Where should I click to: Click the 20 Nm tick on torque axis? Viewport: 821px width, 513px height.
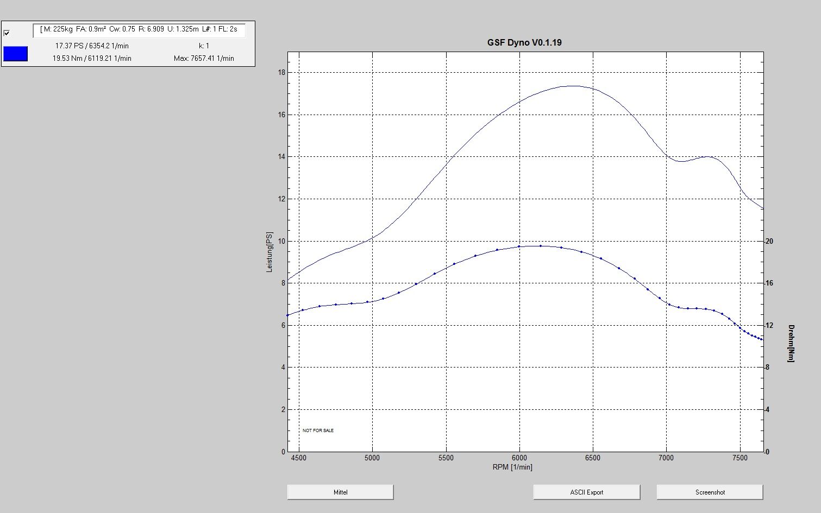click(x=769, y=241)
